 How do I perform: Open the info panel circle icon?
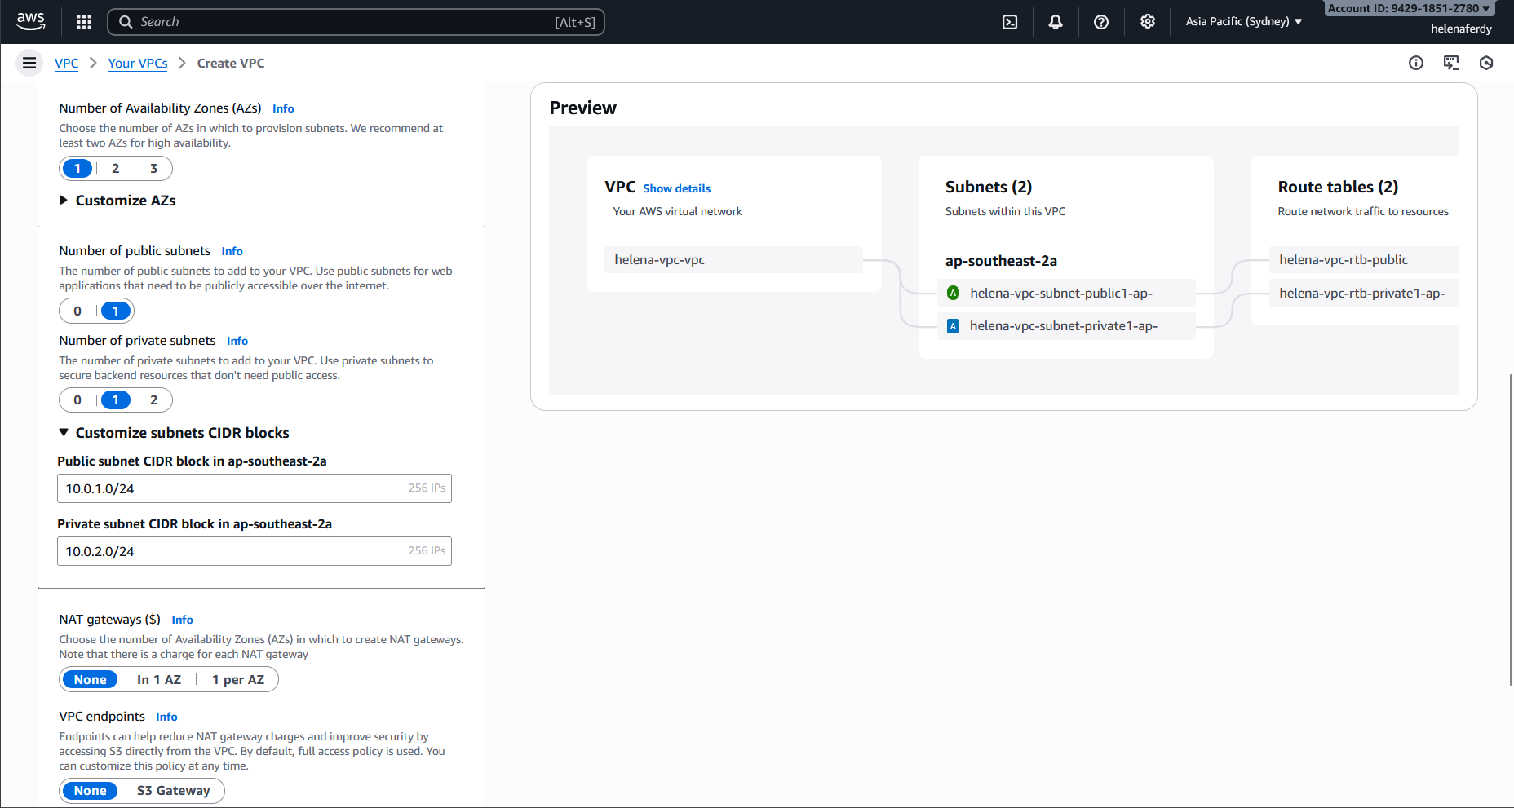click(x=1416, y=63)
